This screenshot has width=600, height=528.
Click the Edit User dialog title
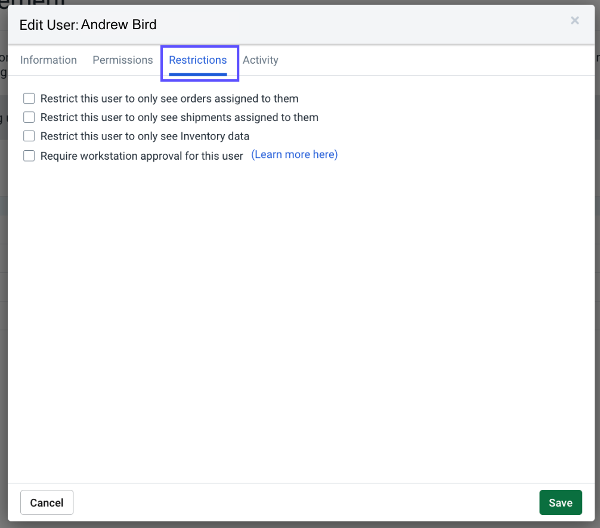click(x=87, y=24)
